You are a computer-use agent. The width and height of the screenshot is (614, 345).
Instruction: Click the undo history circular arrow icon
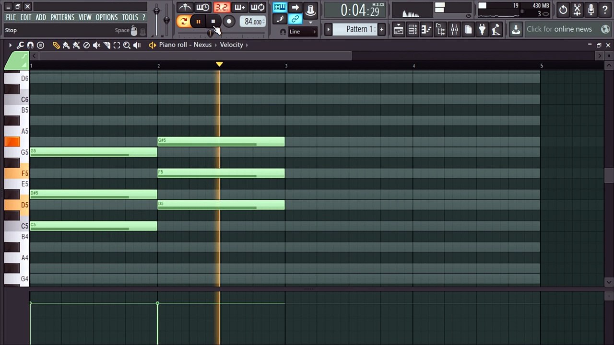click(563, 10)
